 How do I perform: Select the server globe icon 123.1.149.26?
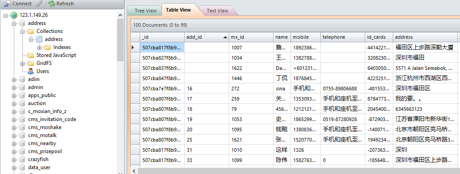[x=14, y=15]
